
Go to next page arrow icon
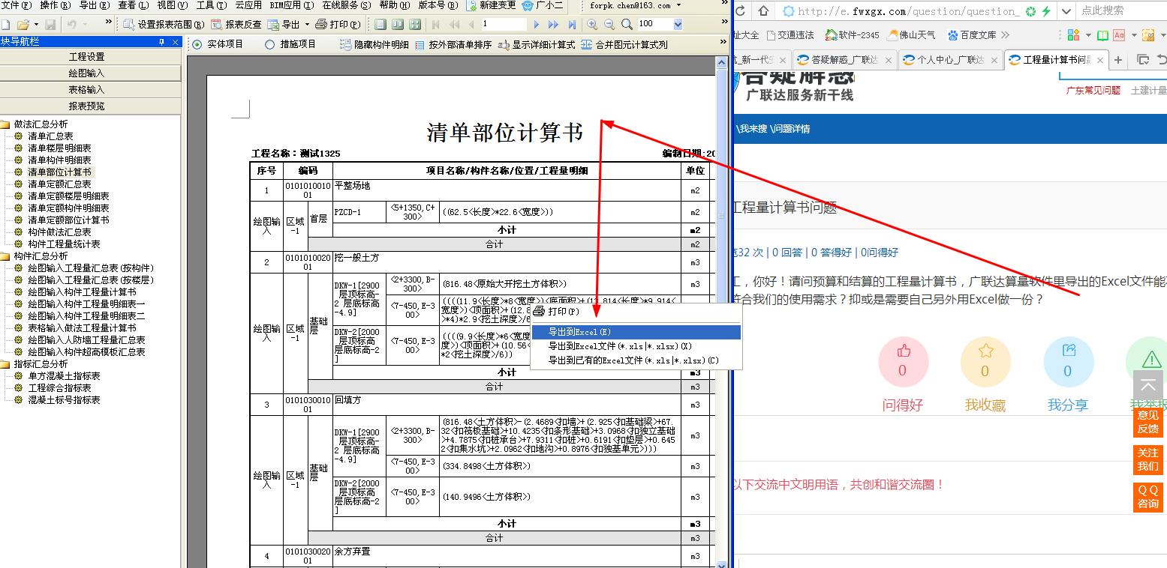click(x=536, y=24)
